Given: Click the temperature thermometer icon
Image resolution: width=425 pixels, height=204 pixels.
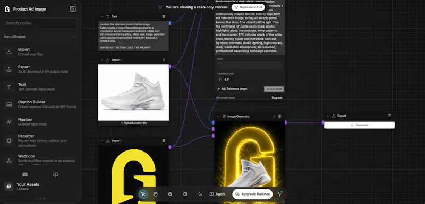Looking at the screenshot, I should click(x=220, y=79).
